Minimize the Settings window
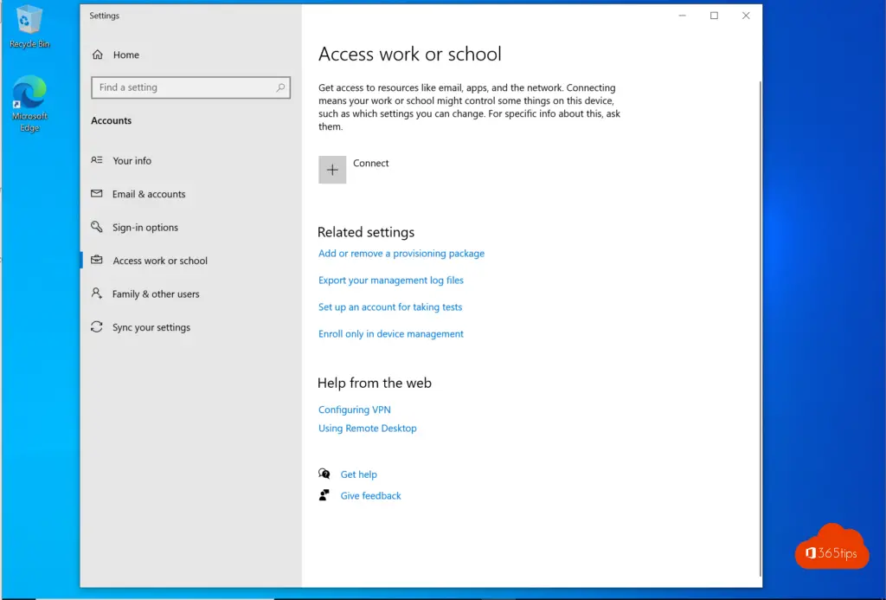This screenshot has height=600, width=886. [x=682, y=16]
